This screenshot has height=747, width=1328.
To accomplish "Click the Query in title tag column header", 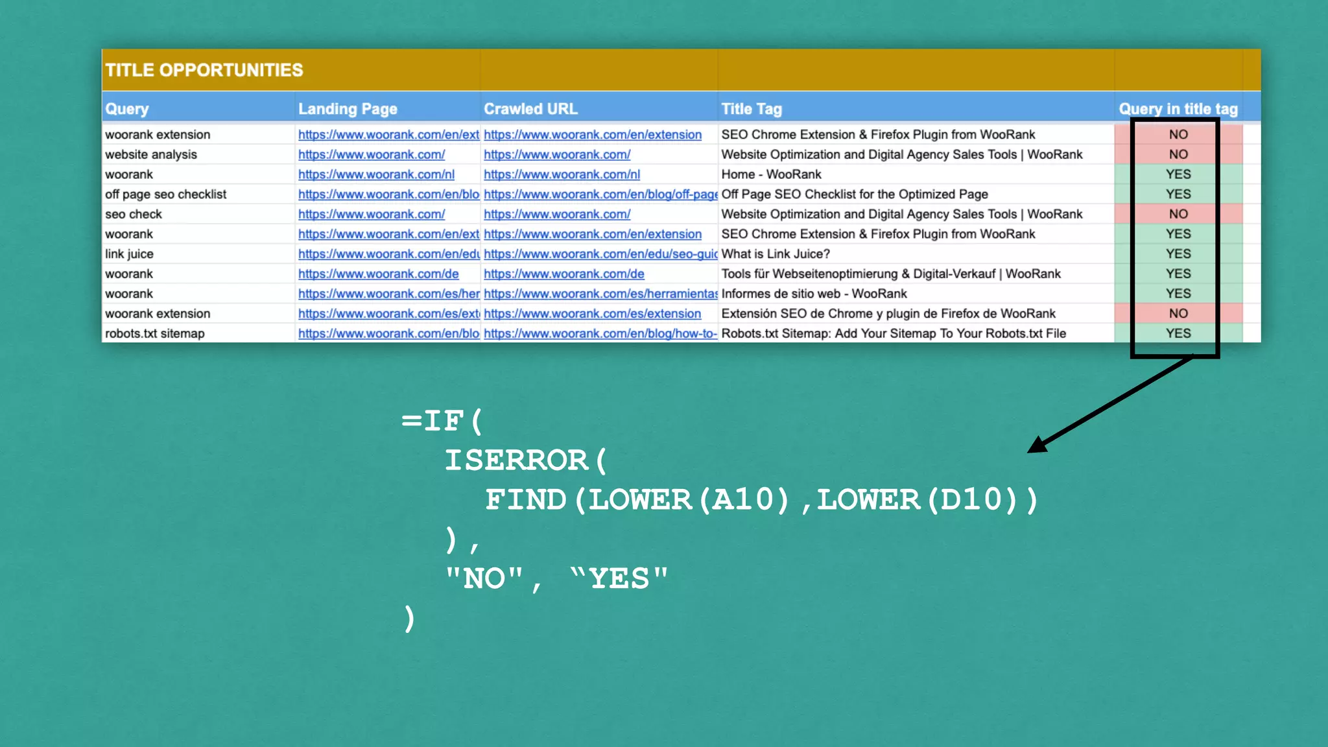I will point(1178,108).
